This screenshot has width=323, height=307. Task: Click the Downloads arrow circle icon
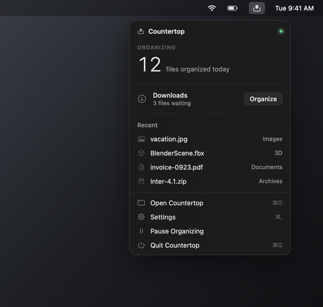142,99
